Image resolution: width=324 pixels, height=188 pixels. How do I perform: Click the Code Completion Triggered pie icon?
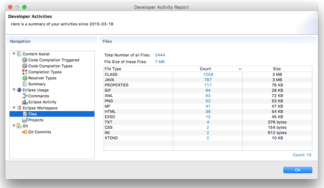pos(25,60)
